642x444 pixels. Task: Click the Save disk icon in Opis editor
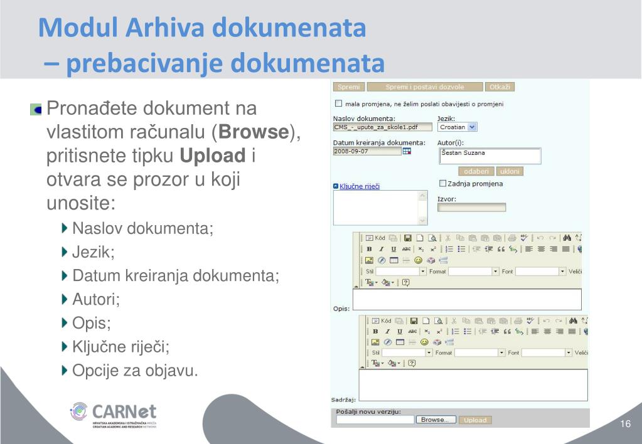pyautogui.click(x=407, y=238)
